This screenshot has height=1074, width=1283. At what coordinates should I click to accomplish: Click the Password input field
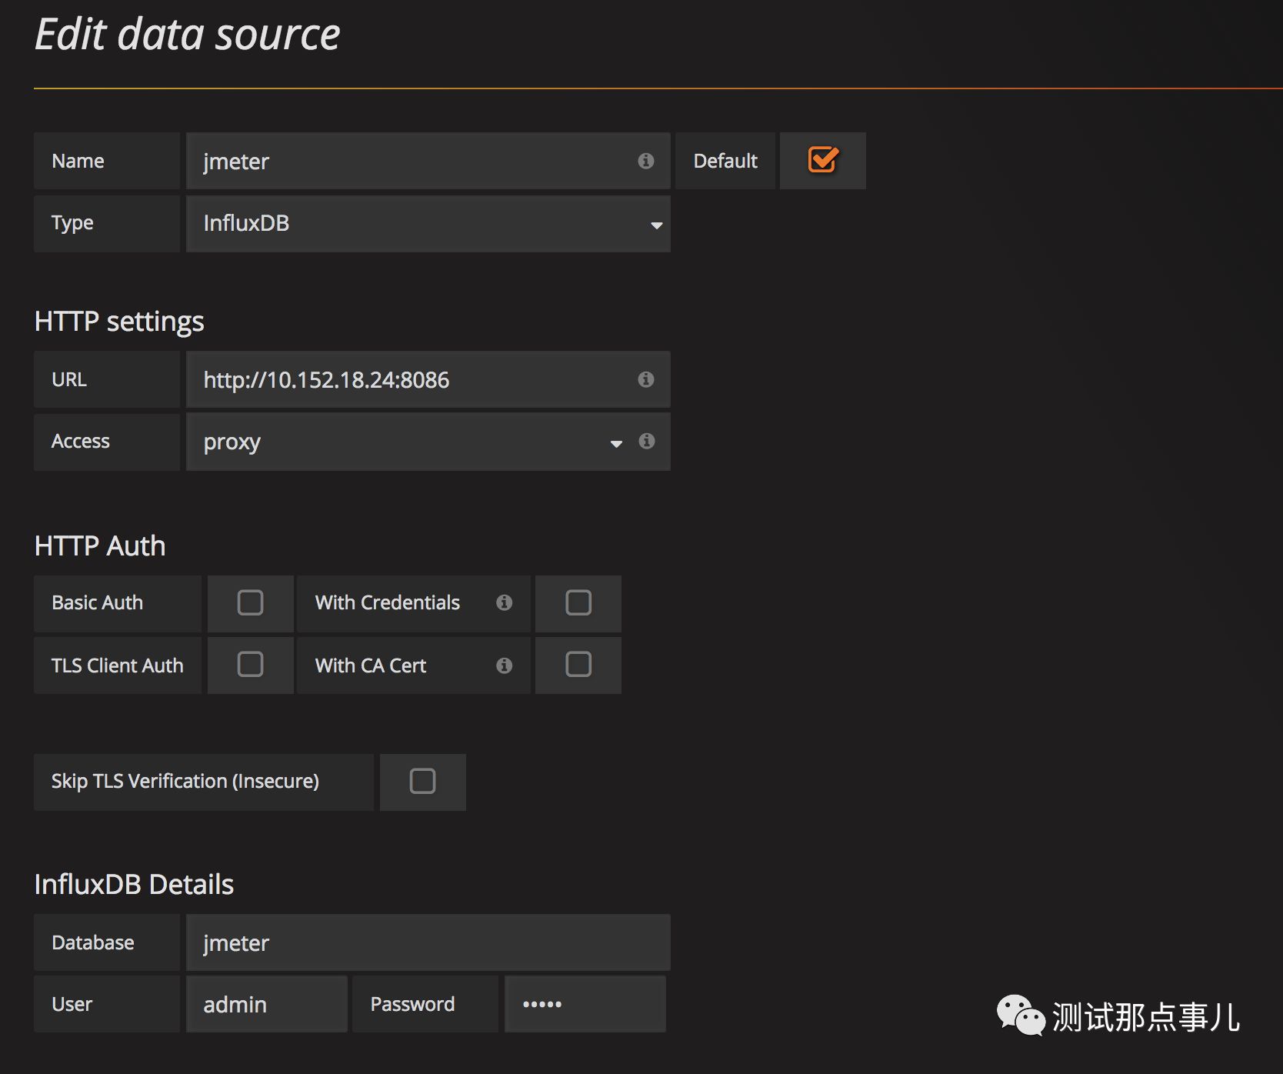pos(585,1004)
